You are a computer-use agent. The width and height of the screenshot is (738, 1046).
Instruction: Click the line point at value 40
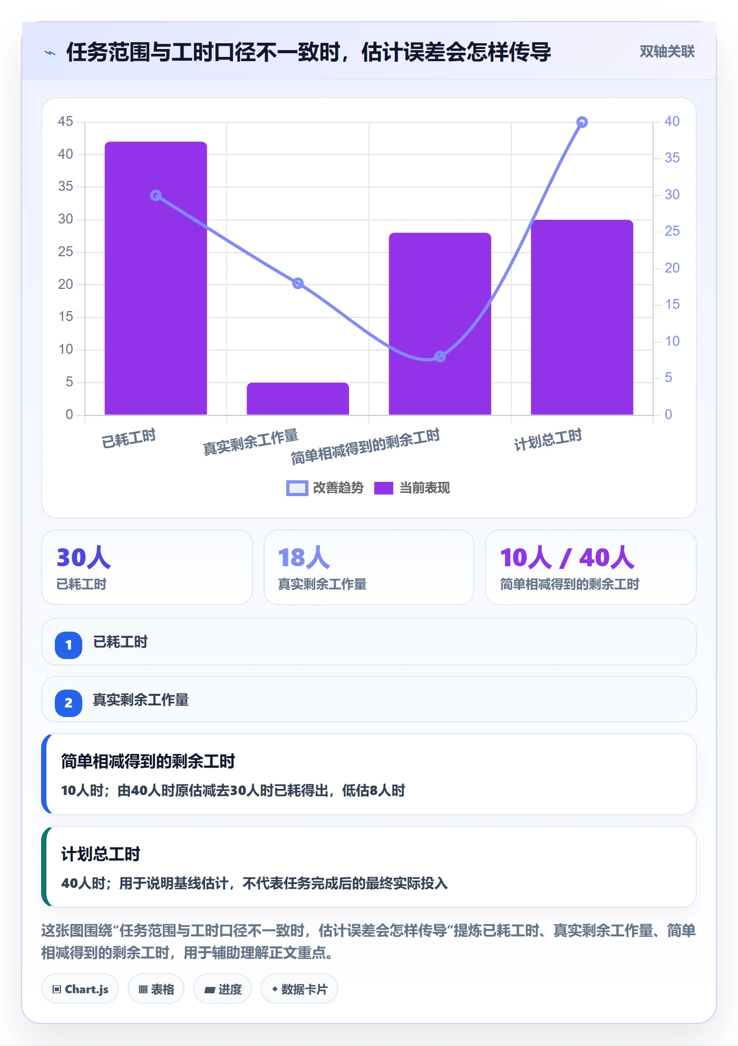pyautogui.click(x=582, y=122)
